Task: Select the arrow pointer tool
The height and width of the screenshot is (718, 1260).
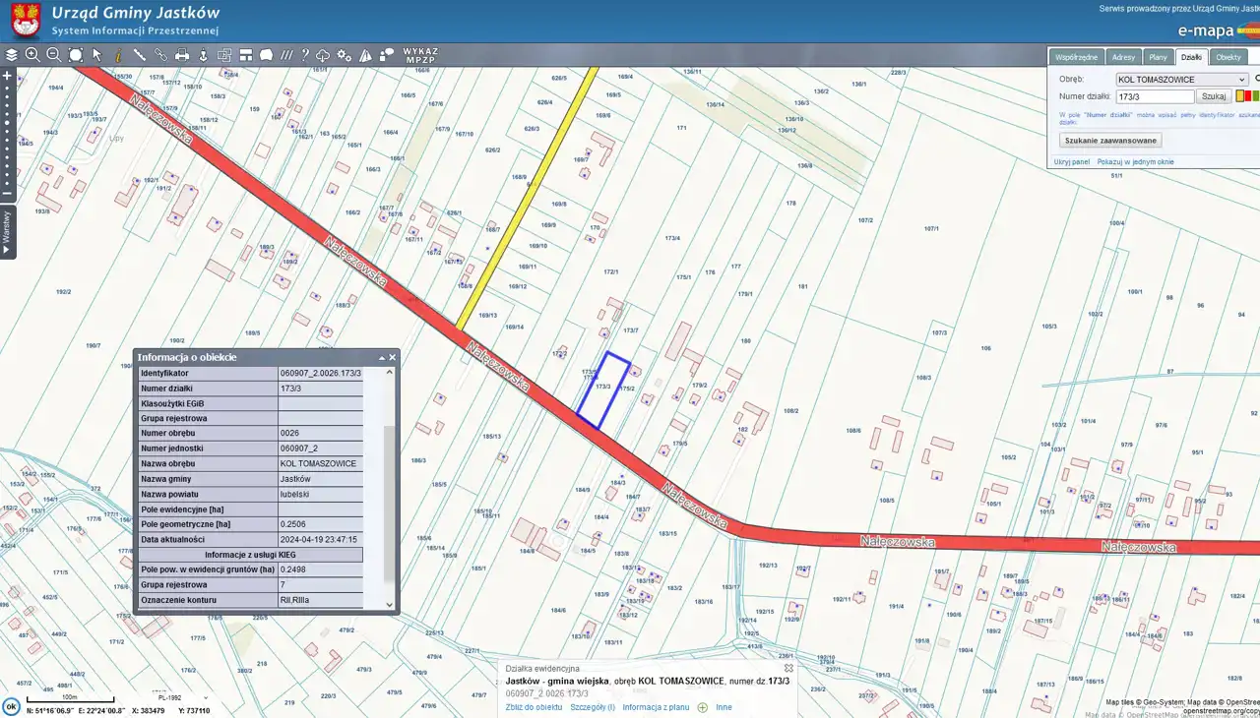Action: click(x=96, y=55)
